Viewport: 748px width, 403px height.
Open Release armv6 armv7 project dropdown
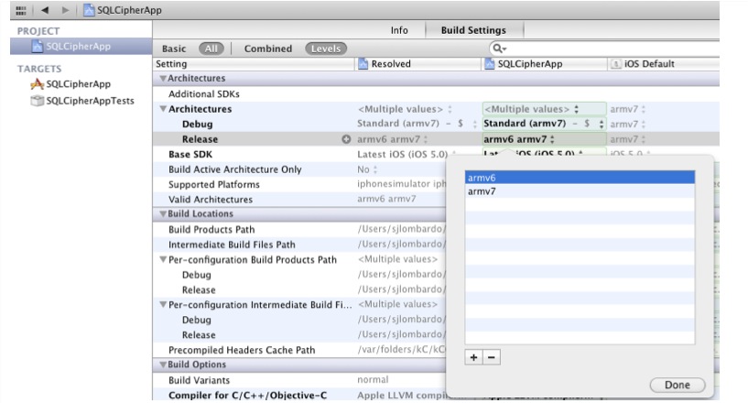tap(545, 139)
